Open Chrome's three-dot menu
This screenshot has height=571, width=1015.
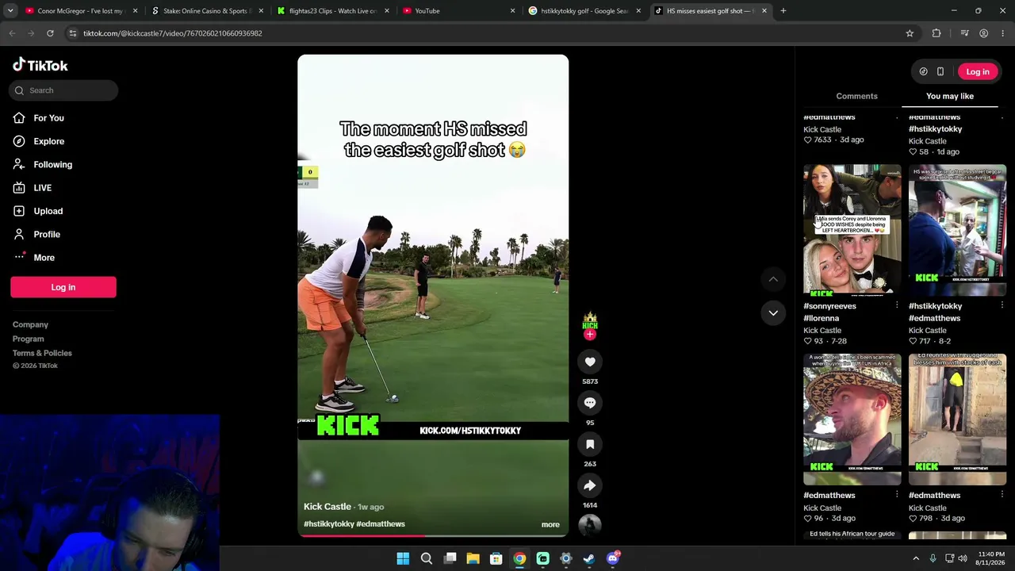tap(1003, 33)
